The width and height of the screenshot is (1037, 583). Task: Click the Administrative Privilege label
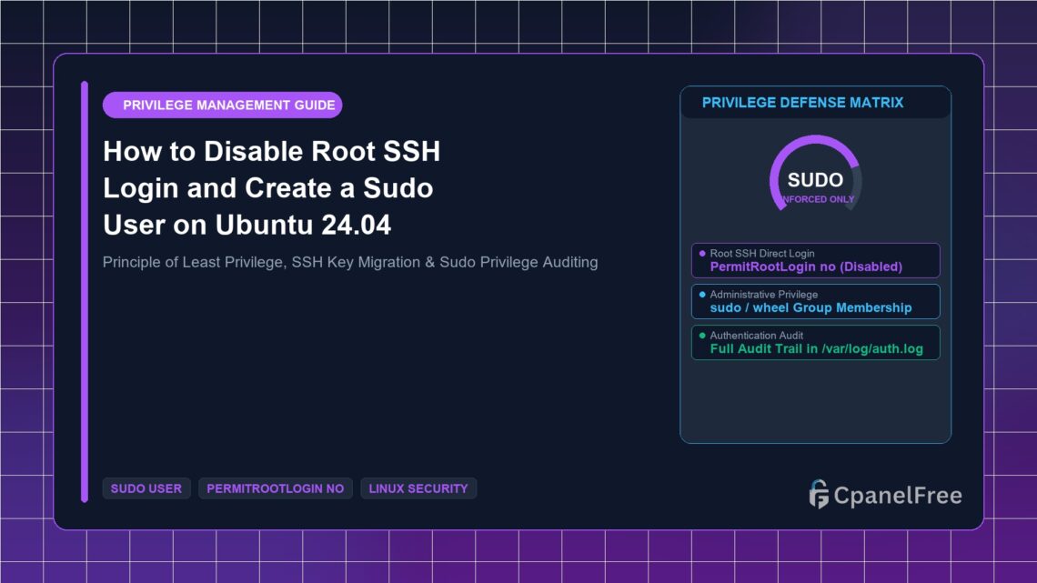point(764,294)
